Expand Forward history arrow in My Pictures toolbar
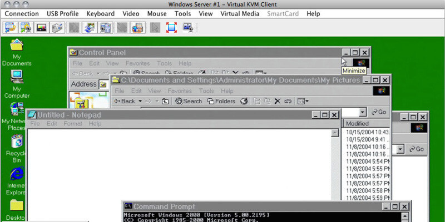The height and width of the screenshot is (222, 445). (x=156, y=101)
